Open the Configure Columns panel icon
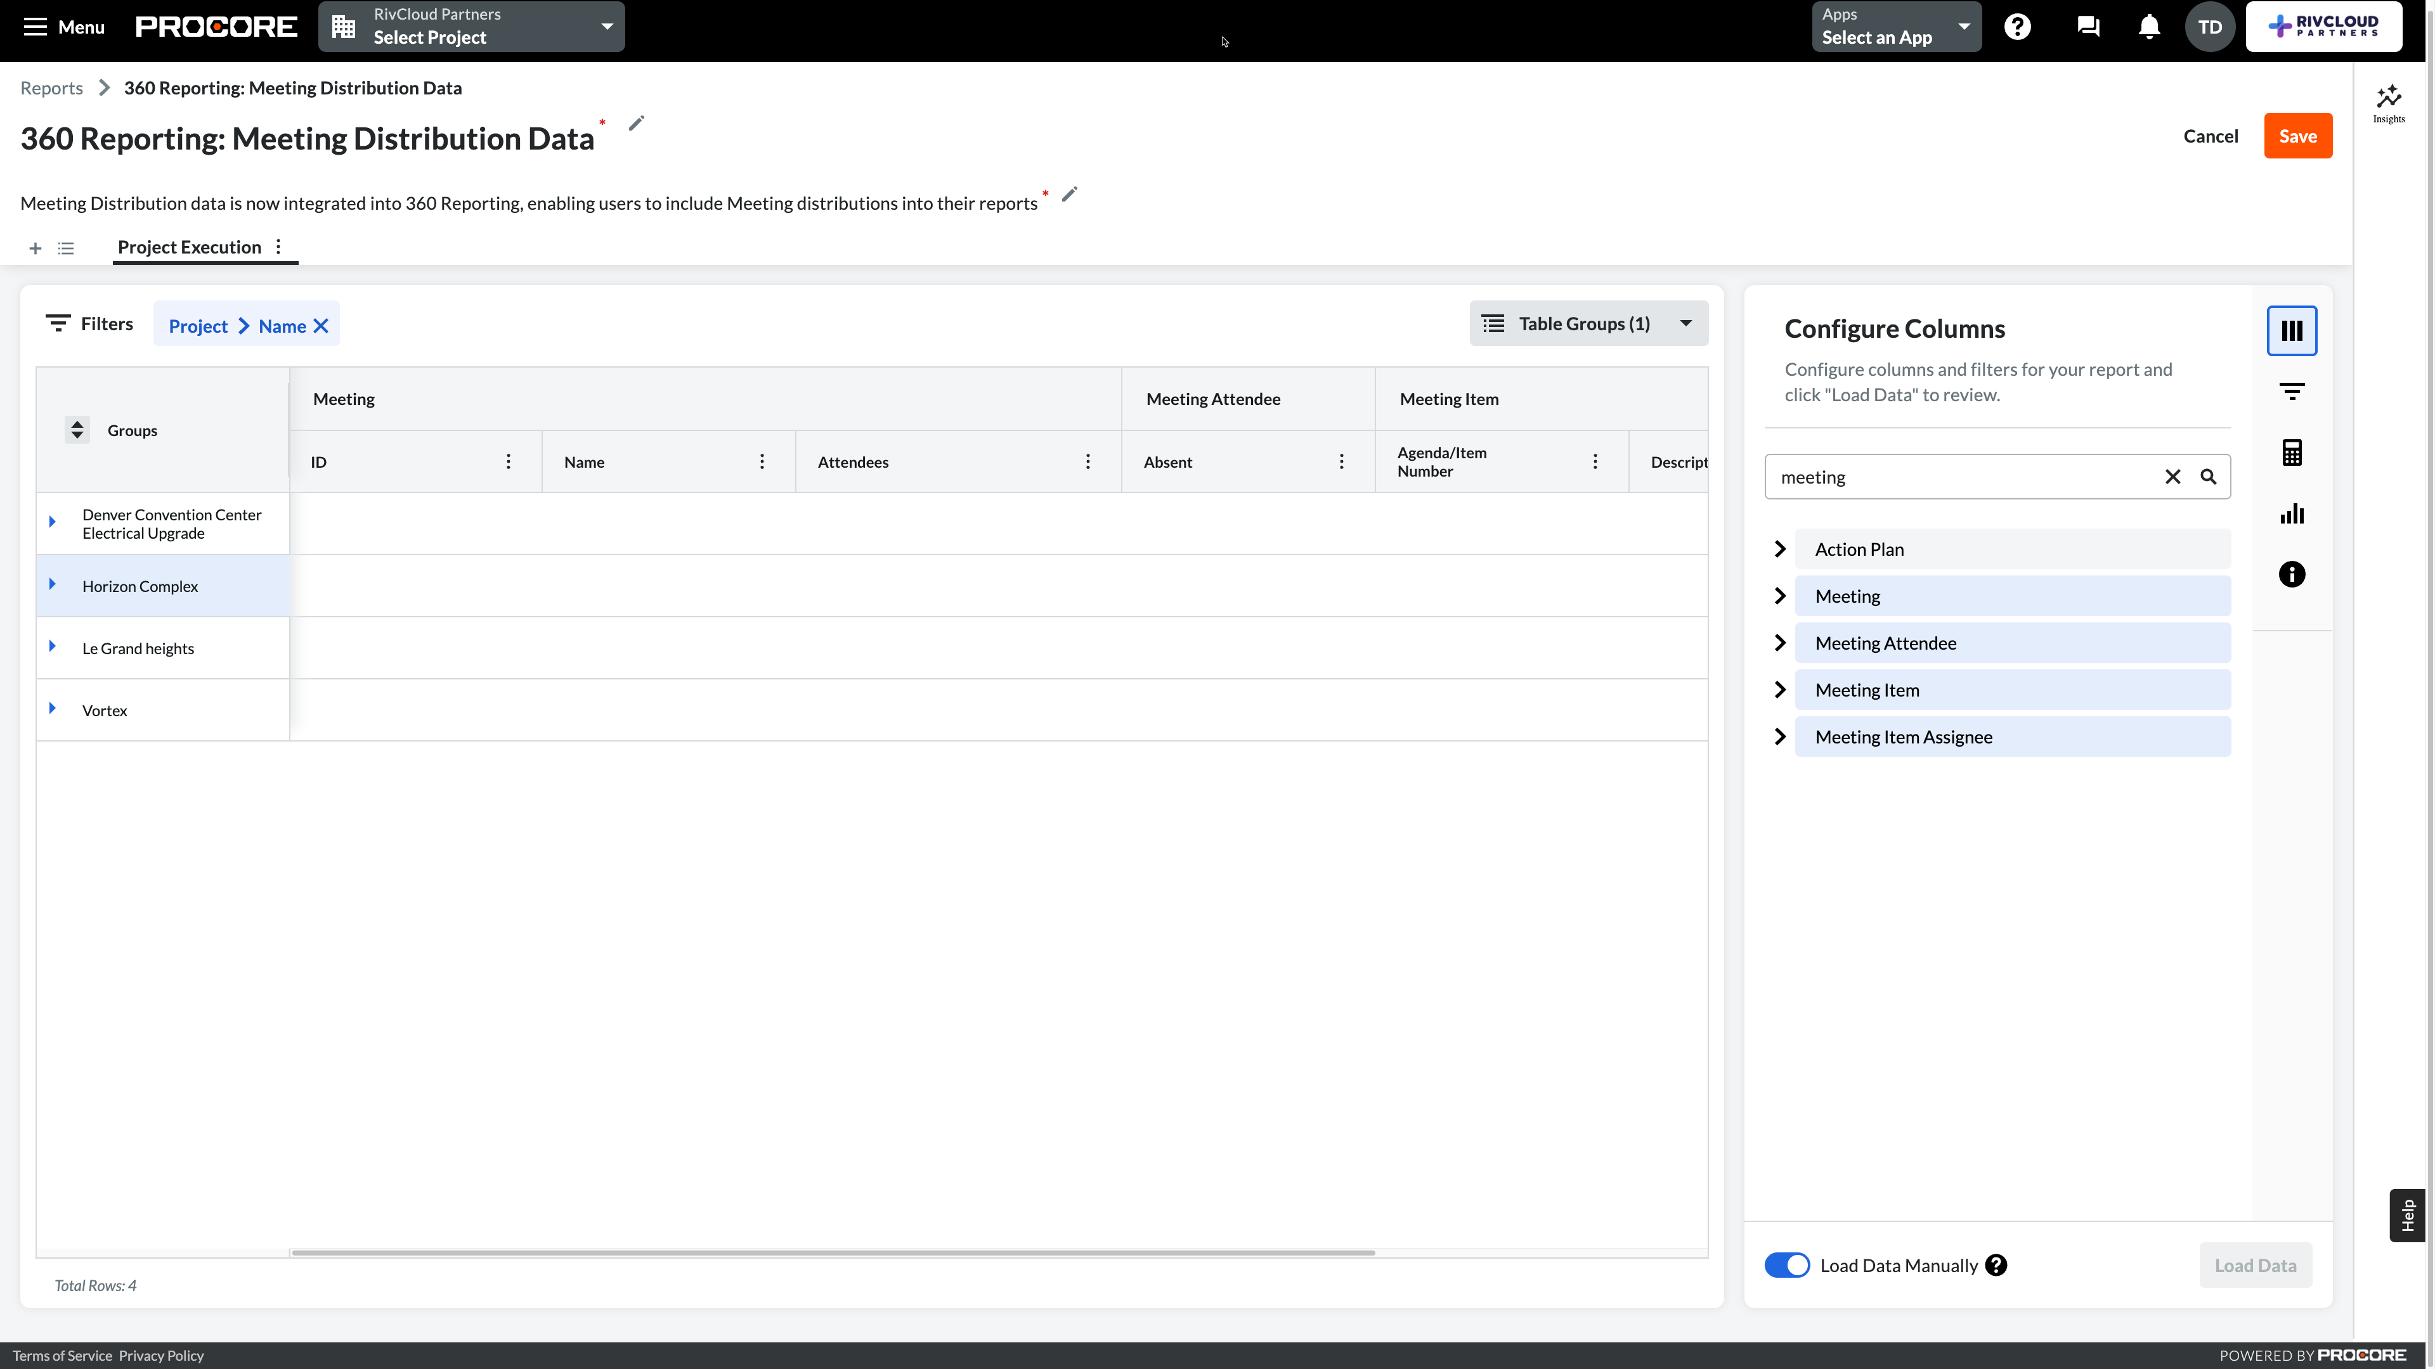The height and width of the screenshot is (1369, 2435). (x=2291, y=330)
